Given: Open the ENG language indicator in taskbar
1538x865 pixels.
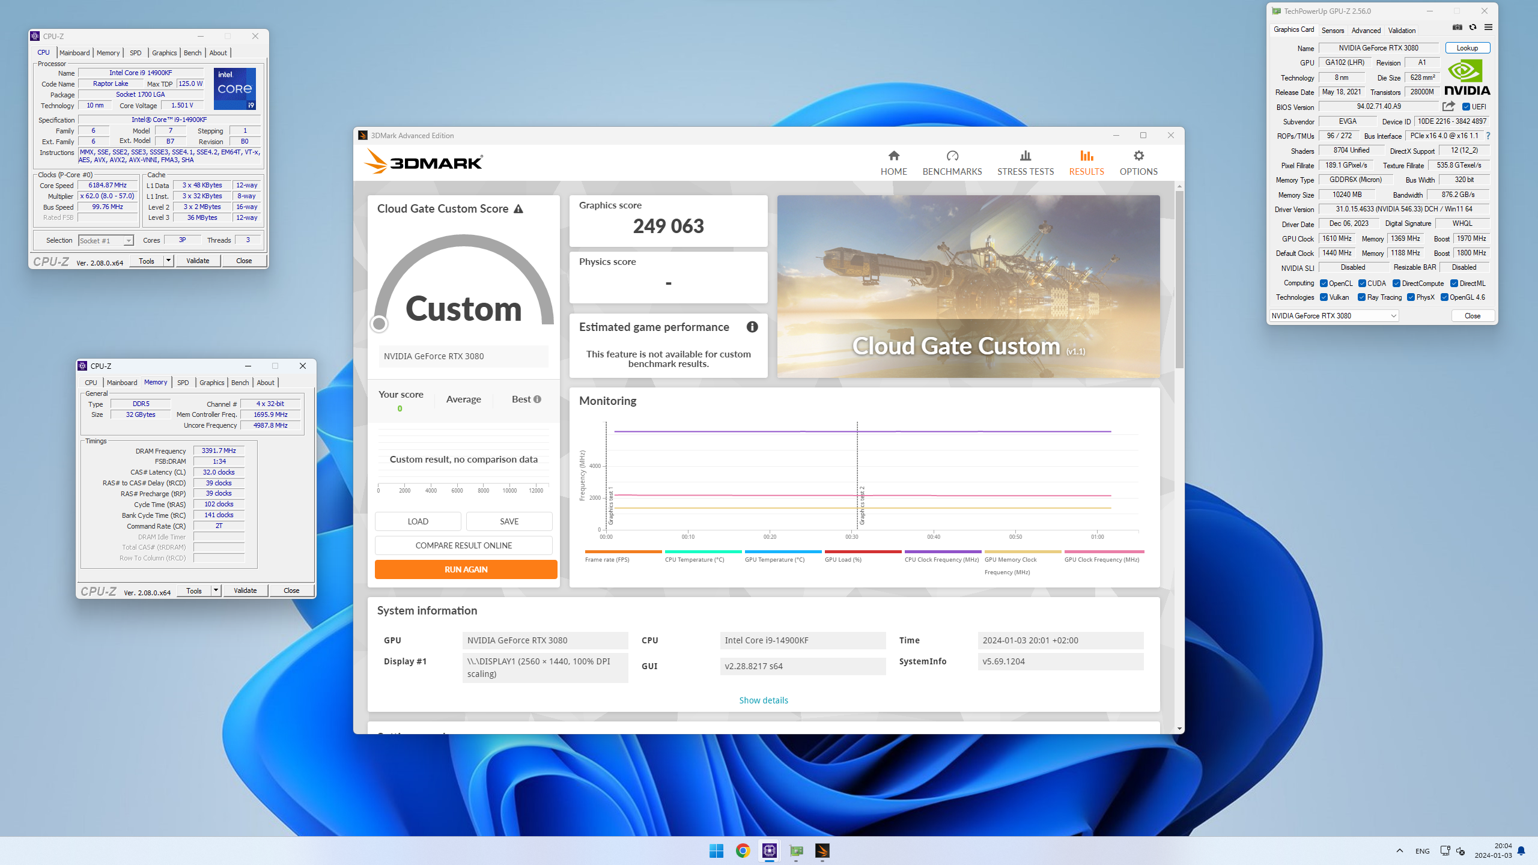Looking at the screenshot, I should [x=1422, y=851].
